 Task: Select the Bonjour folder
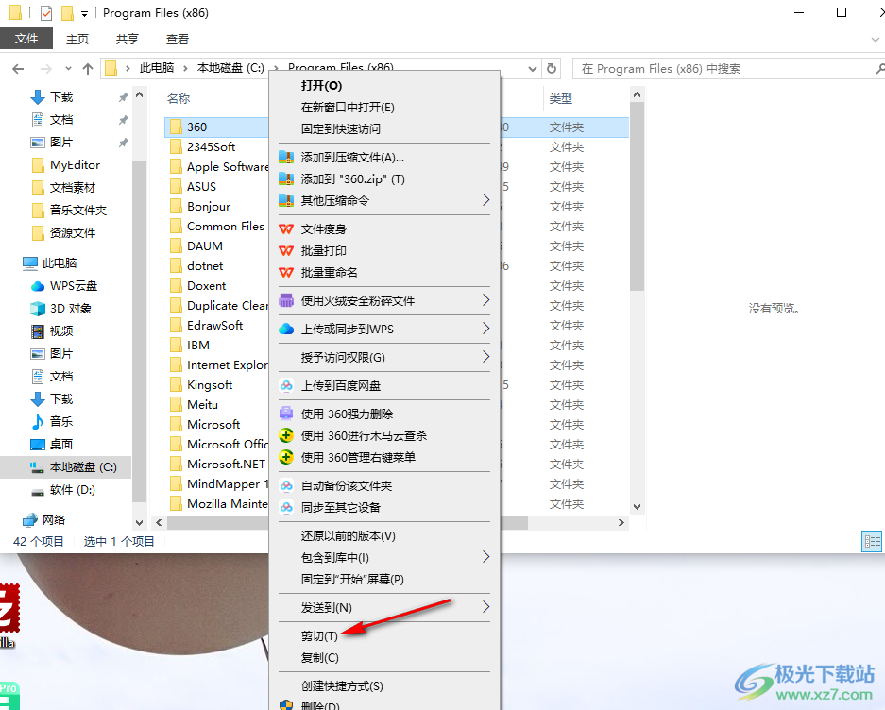click(209, 207)
